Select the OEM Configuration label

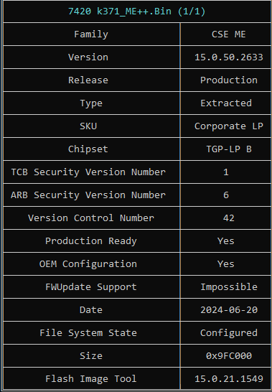[88, 264]
